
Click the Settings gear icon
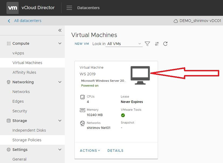pos(9,150)
